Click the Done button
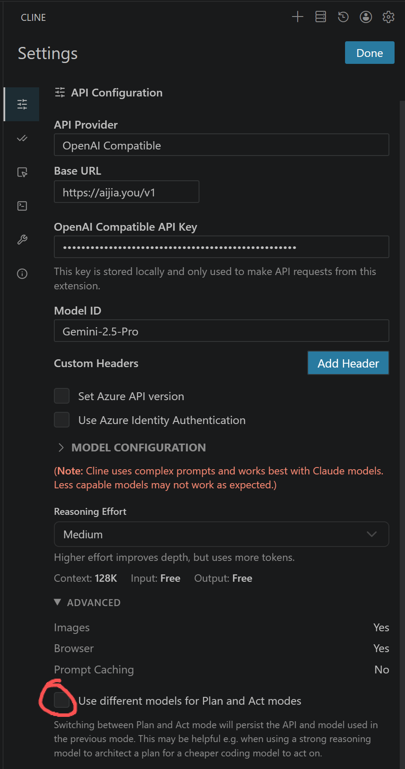The height and width of the screenshot is (769, 405). coord(369,53)
